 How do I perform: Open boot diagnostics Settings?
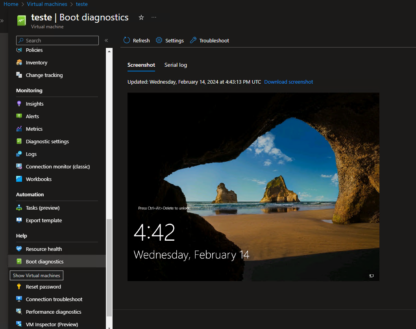tap(170, 40)
